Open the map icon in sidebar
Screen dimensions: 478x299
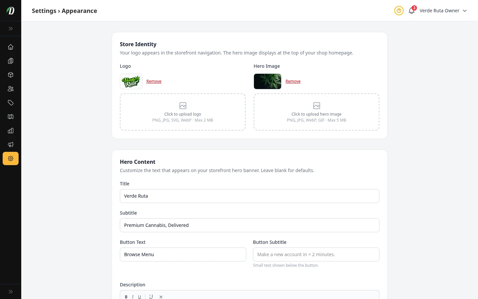11,117
